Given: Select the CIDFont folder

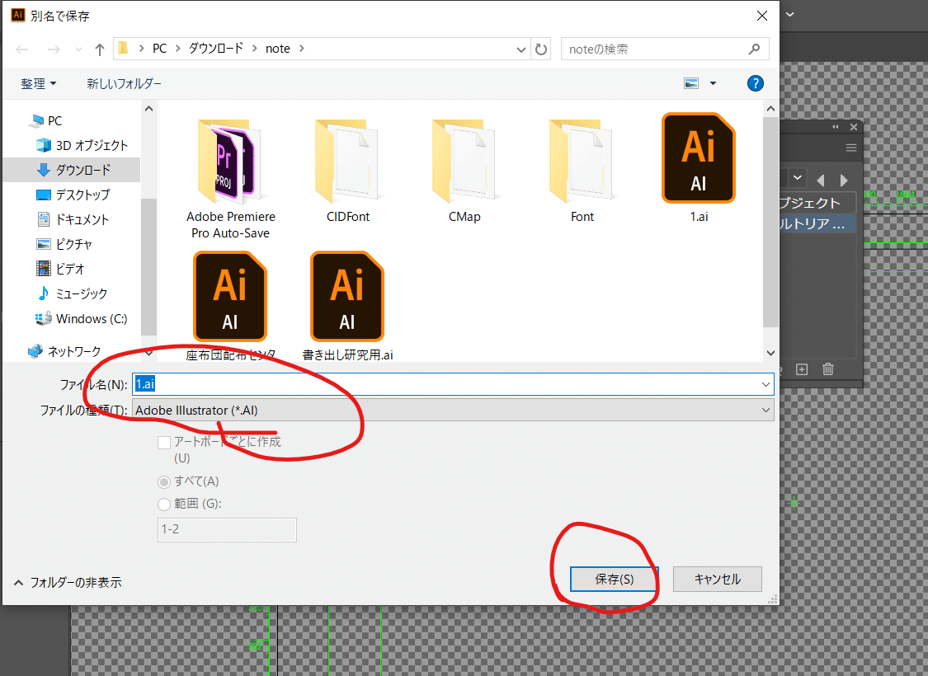Looking at the screenshot, I should [x=347, y=171].
